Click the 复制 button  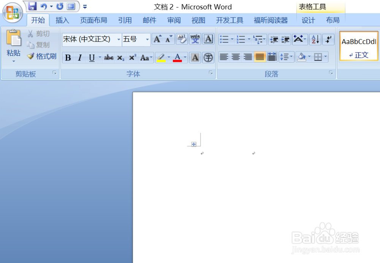click(x=38, y=45)
